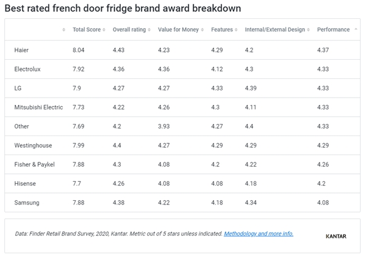Toggle the Performance column sort arrow

pyautogui.click(x=356, y=29)
